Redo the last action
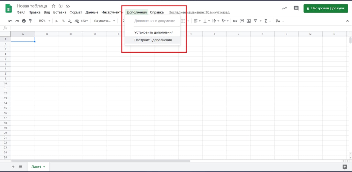 pos(17,21)
